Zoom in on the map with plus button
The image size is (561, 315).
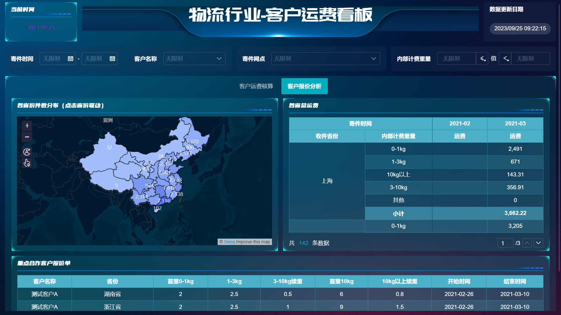pyautogui.click(x=27, y=126)
